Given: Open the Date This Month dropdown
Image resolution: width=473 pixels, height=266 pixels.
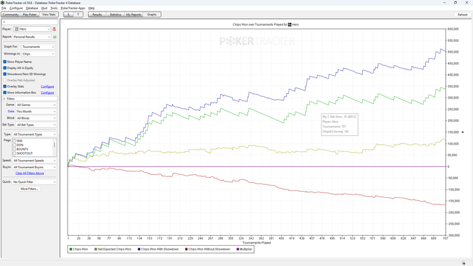Looking at the screenshot, I should [36, 111].
